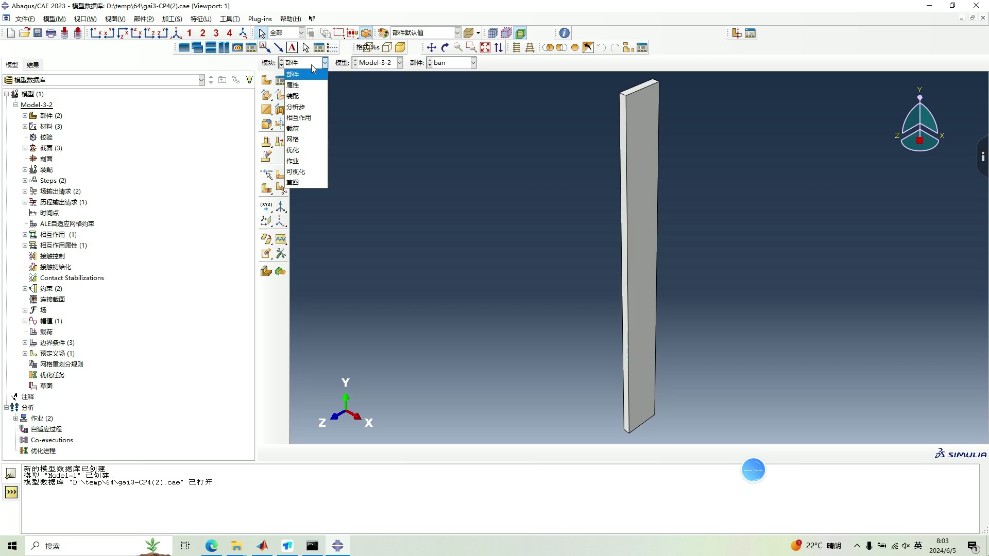Open the 部件 ban dropdown

[x=473, y=62]
